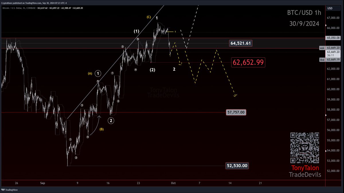Click the red 62,652.99 price target label
Image resolution: width=344 pixels, height=193 pixels.
click(x=248, y=62)
